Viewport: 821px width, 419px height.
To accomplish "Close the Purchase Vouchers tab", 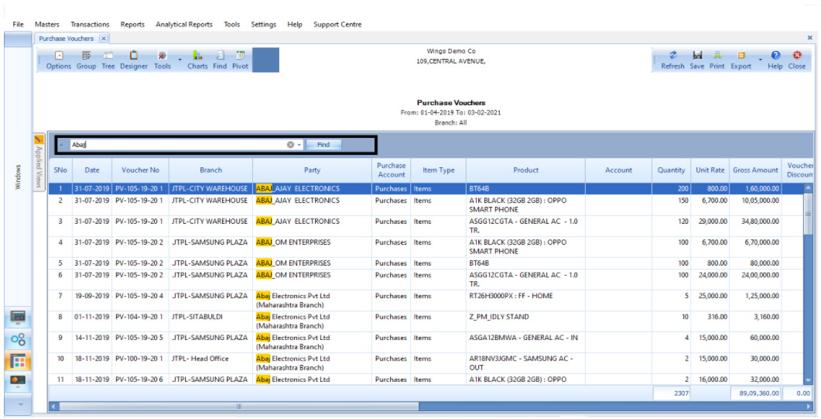I will (104, 39).
